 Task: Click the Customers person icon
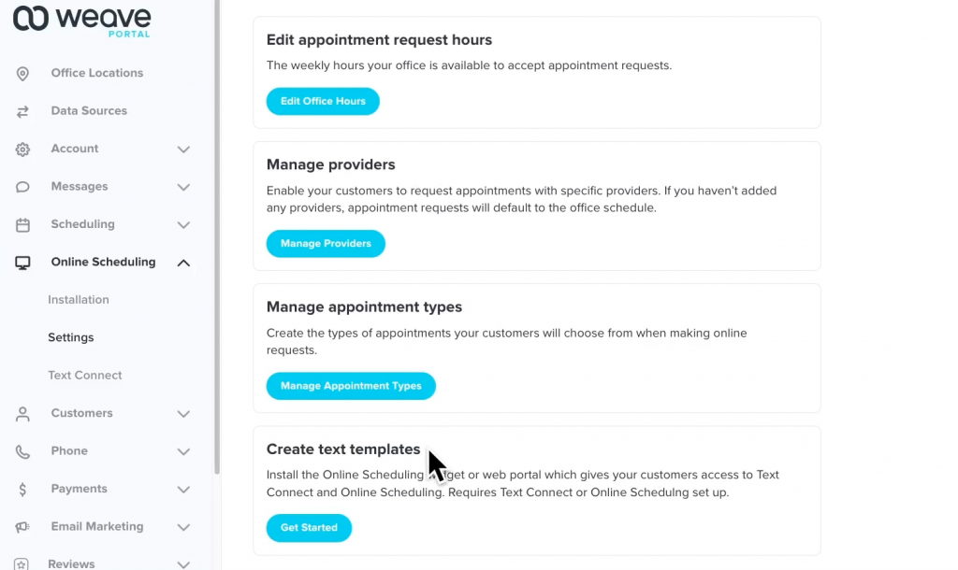coord(22,413)
